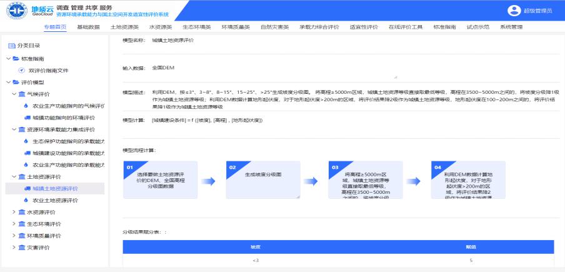Open the 适宜性评价 menu
The width and height of the screenshot is (565, 272).
tap(364, 27)
